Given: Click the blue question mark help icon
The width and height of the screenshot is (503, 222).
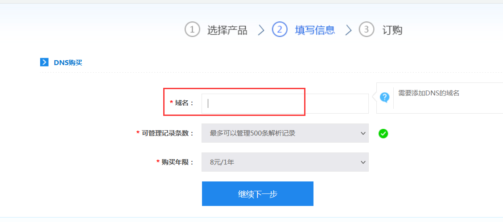Looking at the screenshot, I should [384, 97].
